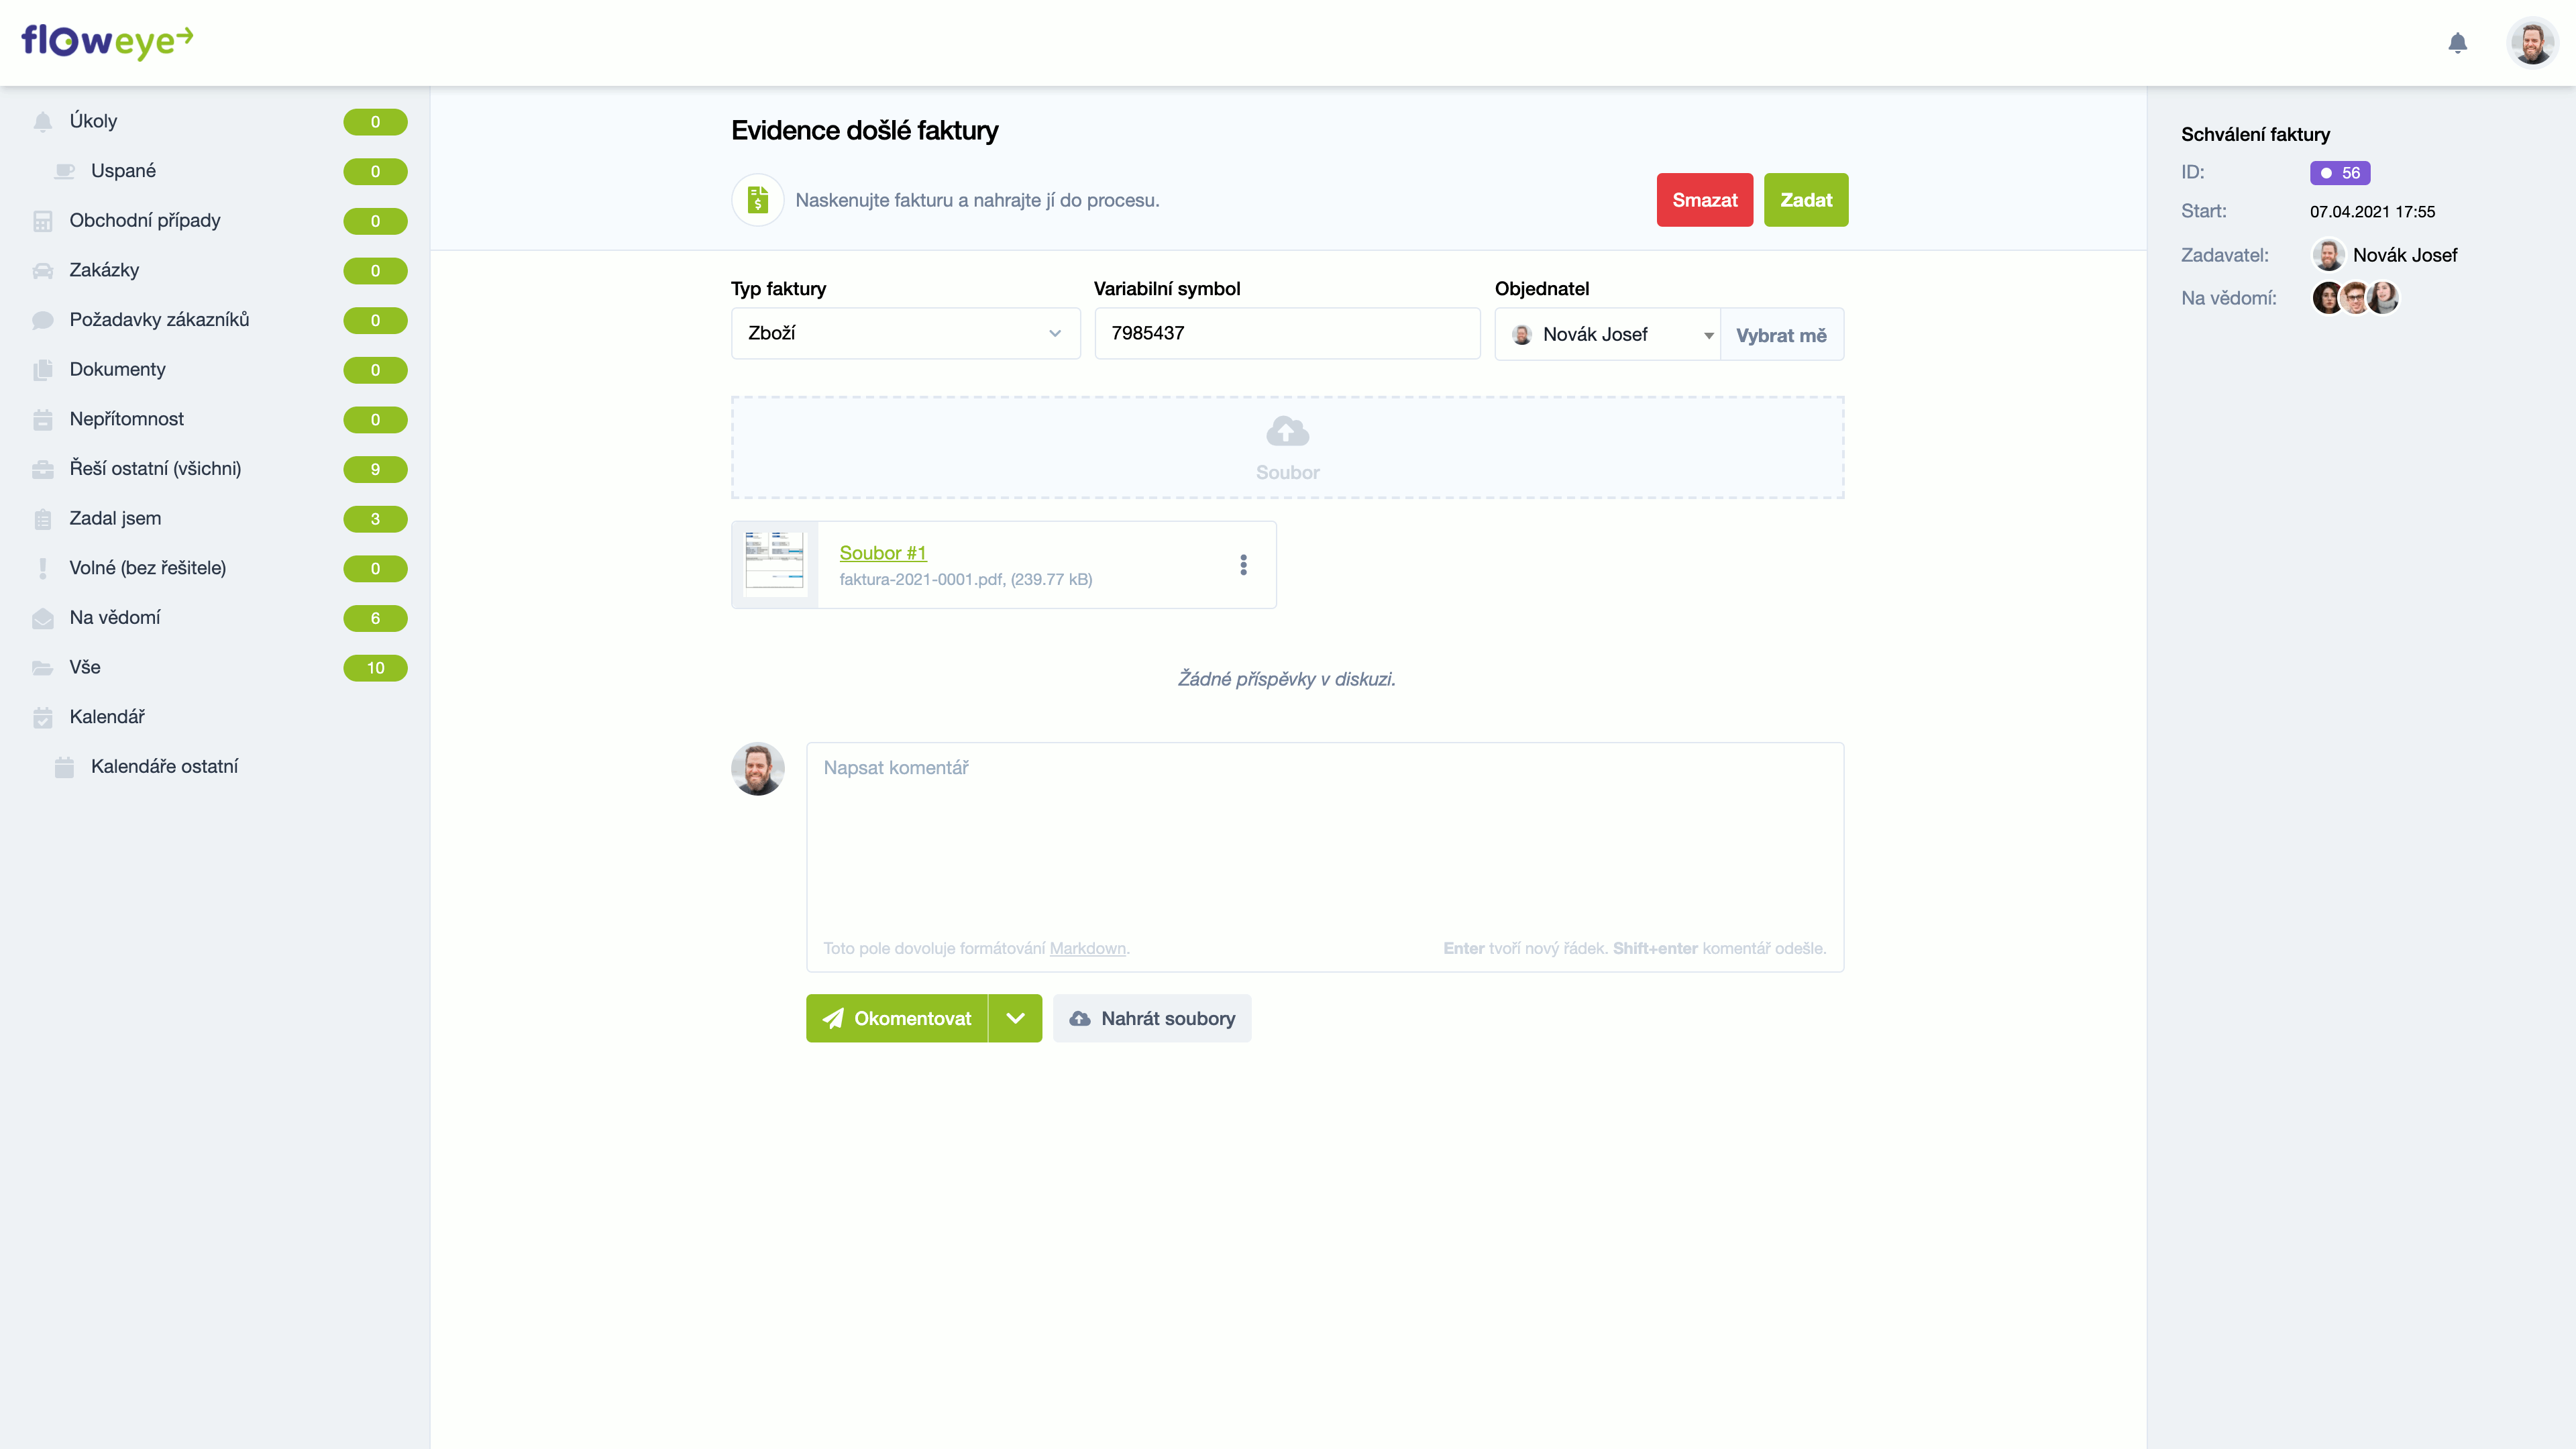Screen dimensions: 2576x1449
Task: Expand the Typ faktury dropdown
Action: pyautogui.click(x=905, y=333)
